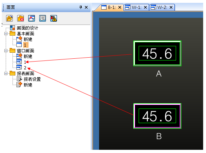Image resolution: width=206 pixels, height=153 pixels.
Task: Click the open screen folder toolbar icon
Action: [x=10, y=18]
